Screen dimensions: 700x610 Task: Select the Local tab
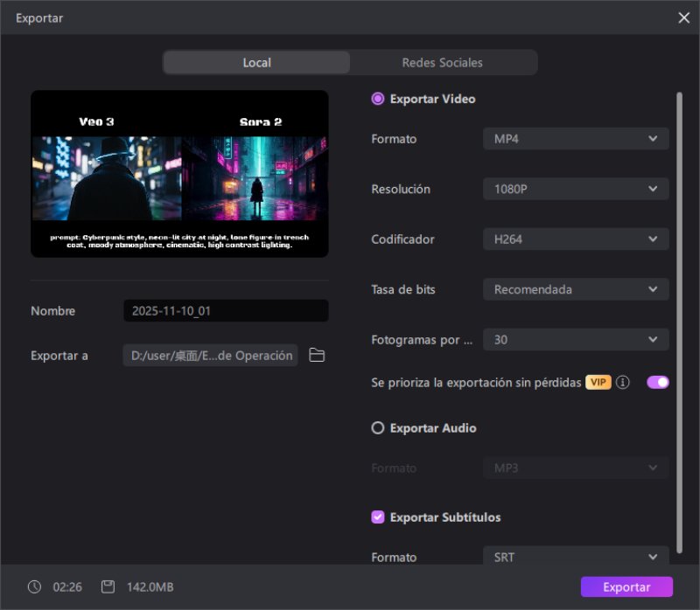click(256, 63)
